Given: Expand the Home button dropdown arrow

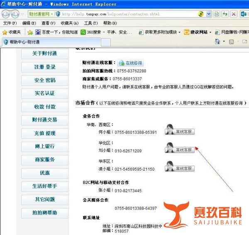Looking at the screenshot, I should (x=224, y=42).
